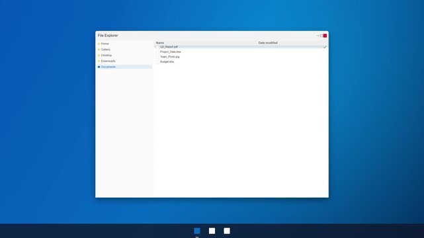Click the middle white taskbar icon
The width and height of the screenshot is (424, 238).
click(x=212, y=231)
